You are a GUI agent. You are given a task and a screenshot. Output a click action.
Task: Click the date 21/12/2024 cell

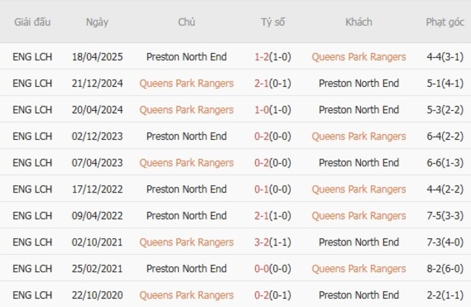coord(97,83)
